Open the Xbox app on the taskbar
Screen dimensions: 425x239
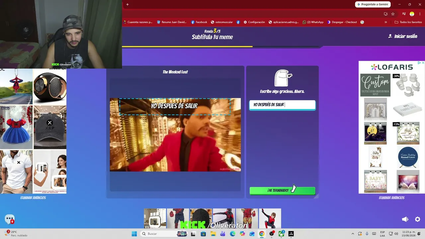tap(281, 234)
